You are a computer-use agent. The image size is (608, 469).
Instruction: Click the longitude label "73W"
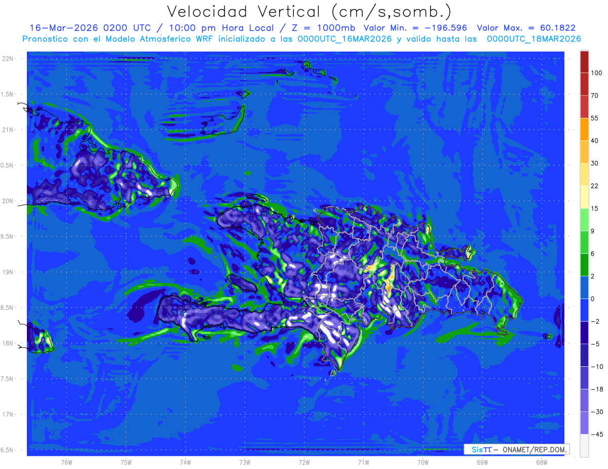click(x=245, y=462)
